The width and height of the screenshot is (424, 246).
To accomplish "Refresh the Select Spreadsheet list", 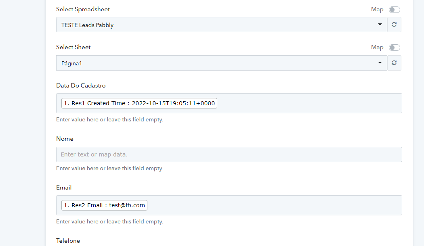I will click(394, 25).
